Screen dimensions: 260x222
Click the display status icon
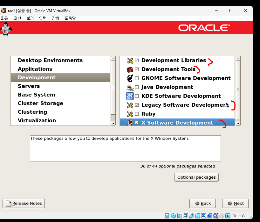tap(203, 216)
